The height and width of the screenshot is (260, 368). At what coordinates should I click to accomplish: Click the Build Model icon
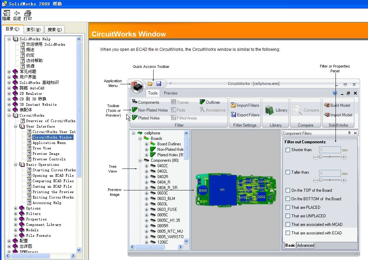tap(327, 105)
